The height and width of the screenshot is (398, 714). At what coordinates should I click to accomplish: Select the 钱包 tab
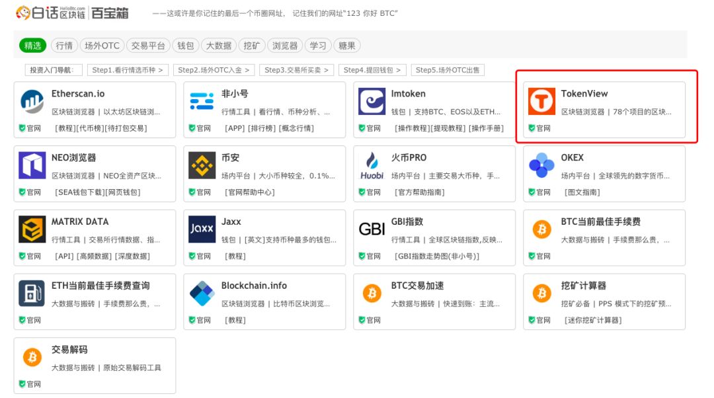(185, 46)
